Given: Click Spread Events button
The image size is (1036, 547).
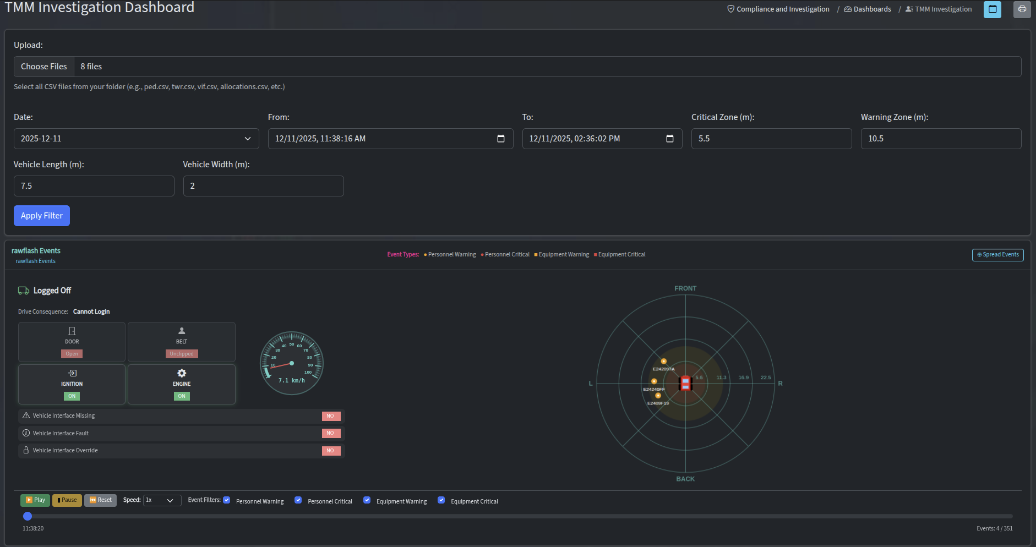Looking at the screenshot, I should click(x=998, y=255).
